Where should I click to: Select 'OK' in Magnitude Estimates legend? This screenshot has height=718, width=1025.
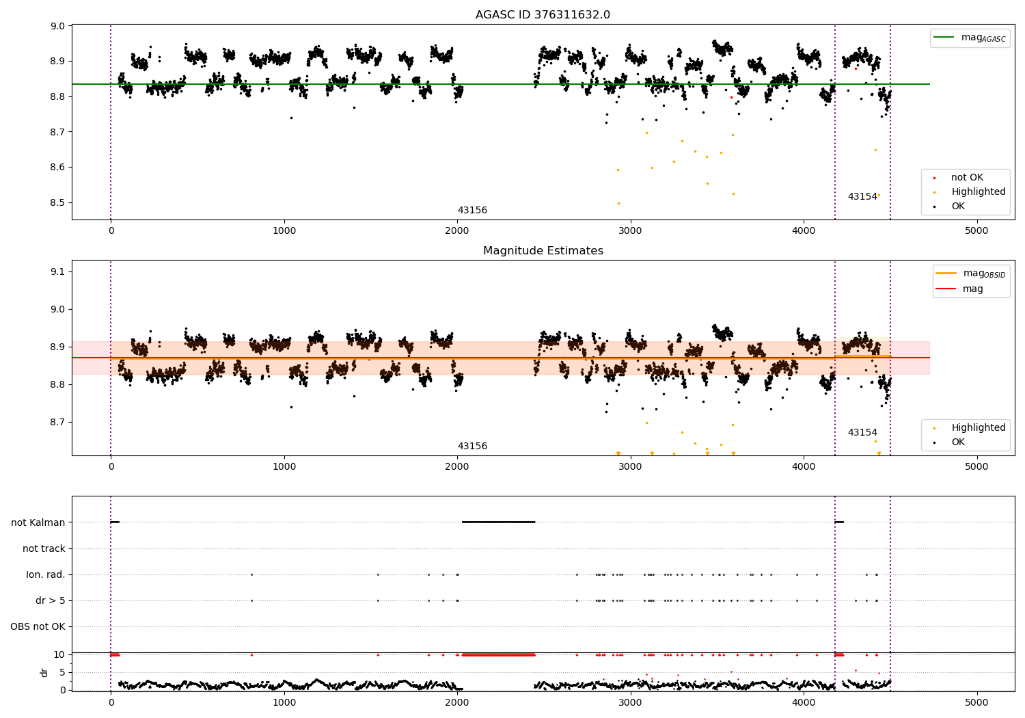pyautogui.click(x=958, y=442)
